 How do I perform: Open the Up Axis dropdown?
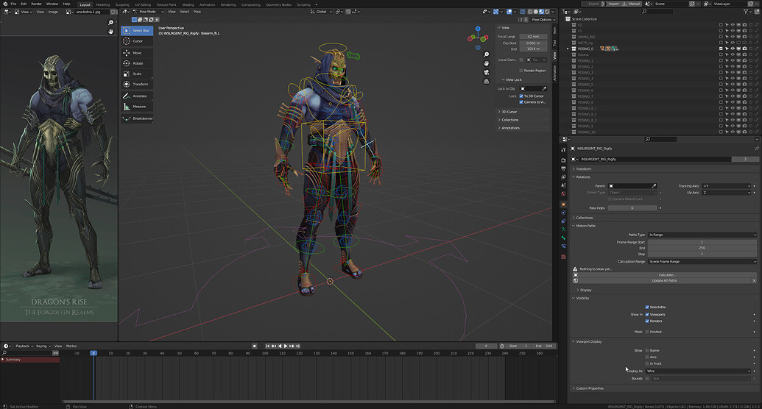point(726,192)
